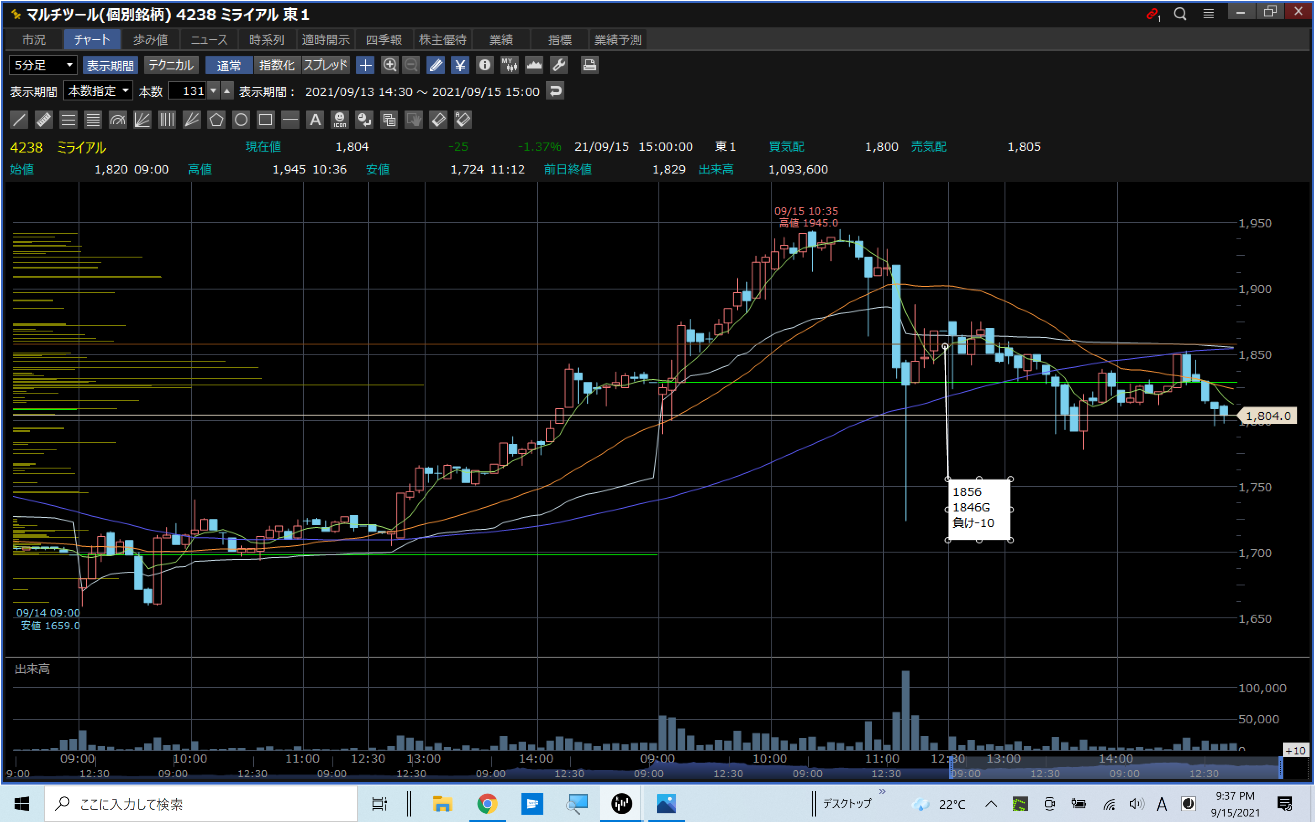Click the text annotation 'A' tool

point(315,120)
